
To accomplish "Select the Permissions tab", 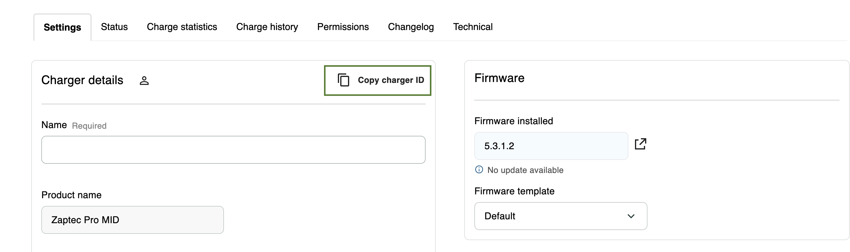I will [343, 27].
